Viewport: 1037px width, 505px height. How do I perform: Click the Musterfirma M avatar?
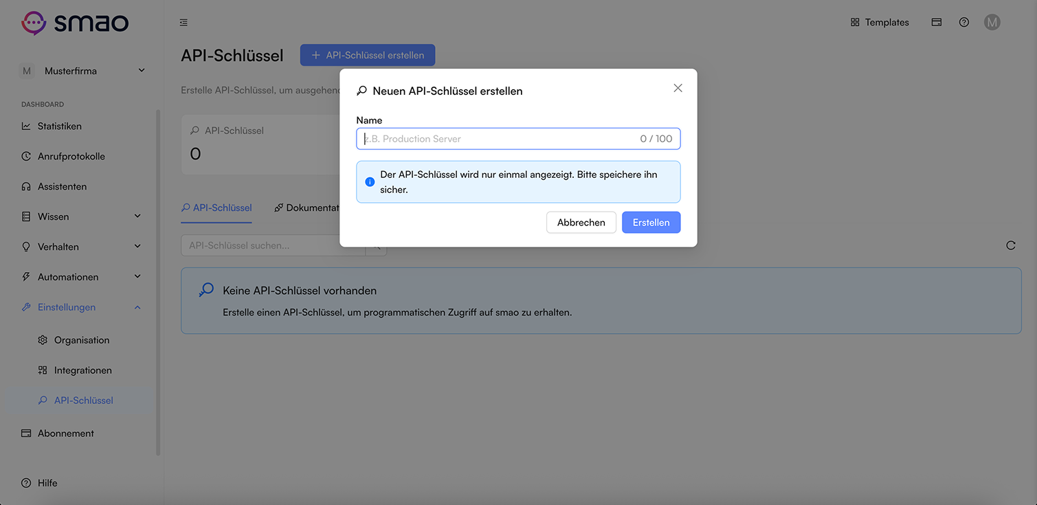coord(27,71)
